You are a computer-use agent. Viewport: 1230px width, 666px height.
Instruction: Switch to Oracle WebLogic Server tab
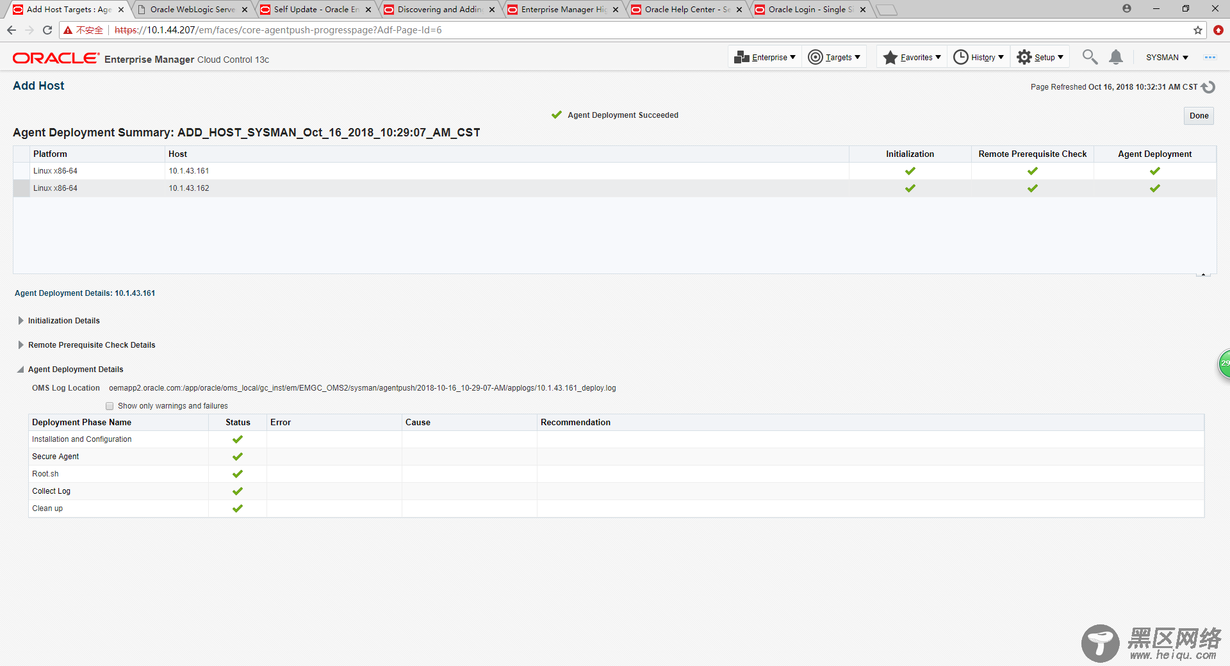[192, 10]
